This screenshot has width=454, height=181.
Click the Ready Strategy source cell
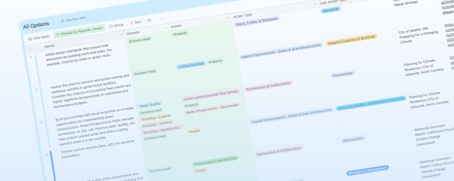(406, 4)
